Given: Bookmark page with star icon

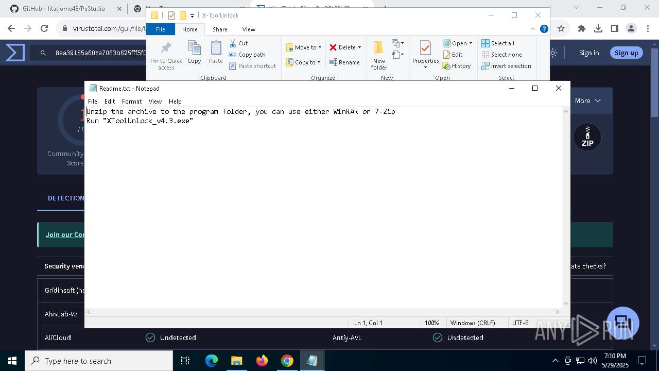Looking at the screenshot, I should tap(561, 28).
